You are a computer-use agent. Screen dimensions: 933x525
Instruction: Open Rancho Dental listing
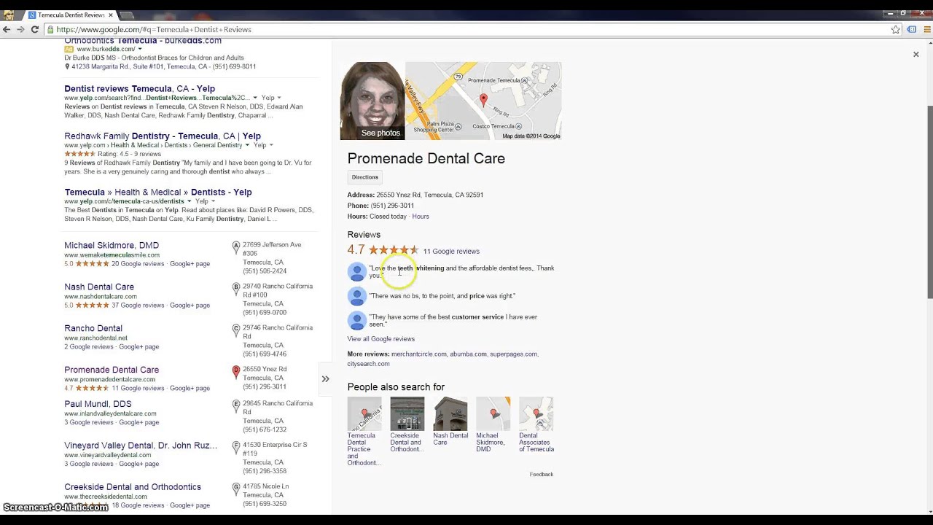click(x=93, y=329)
